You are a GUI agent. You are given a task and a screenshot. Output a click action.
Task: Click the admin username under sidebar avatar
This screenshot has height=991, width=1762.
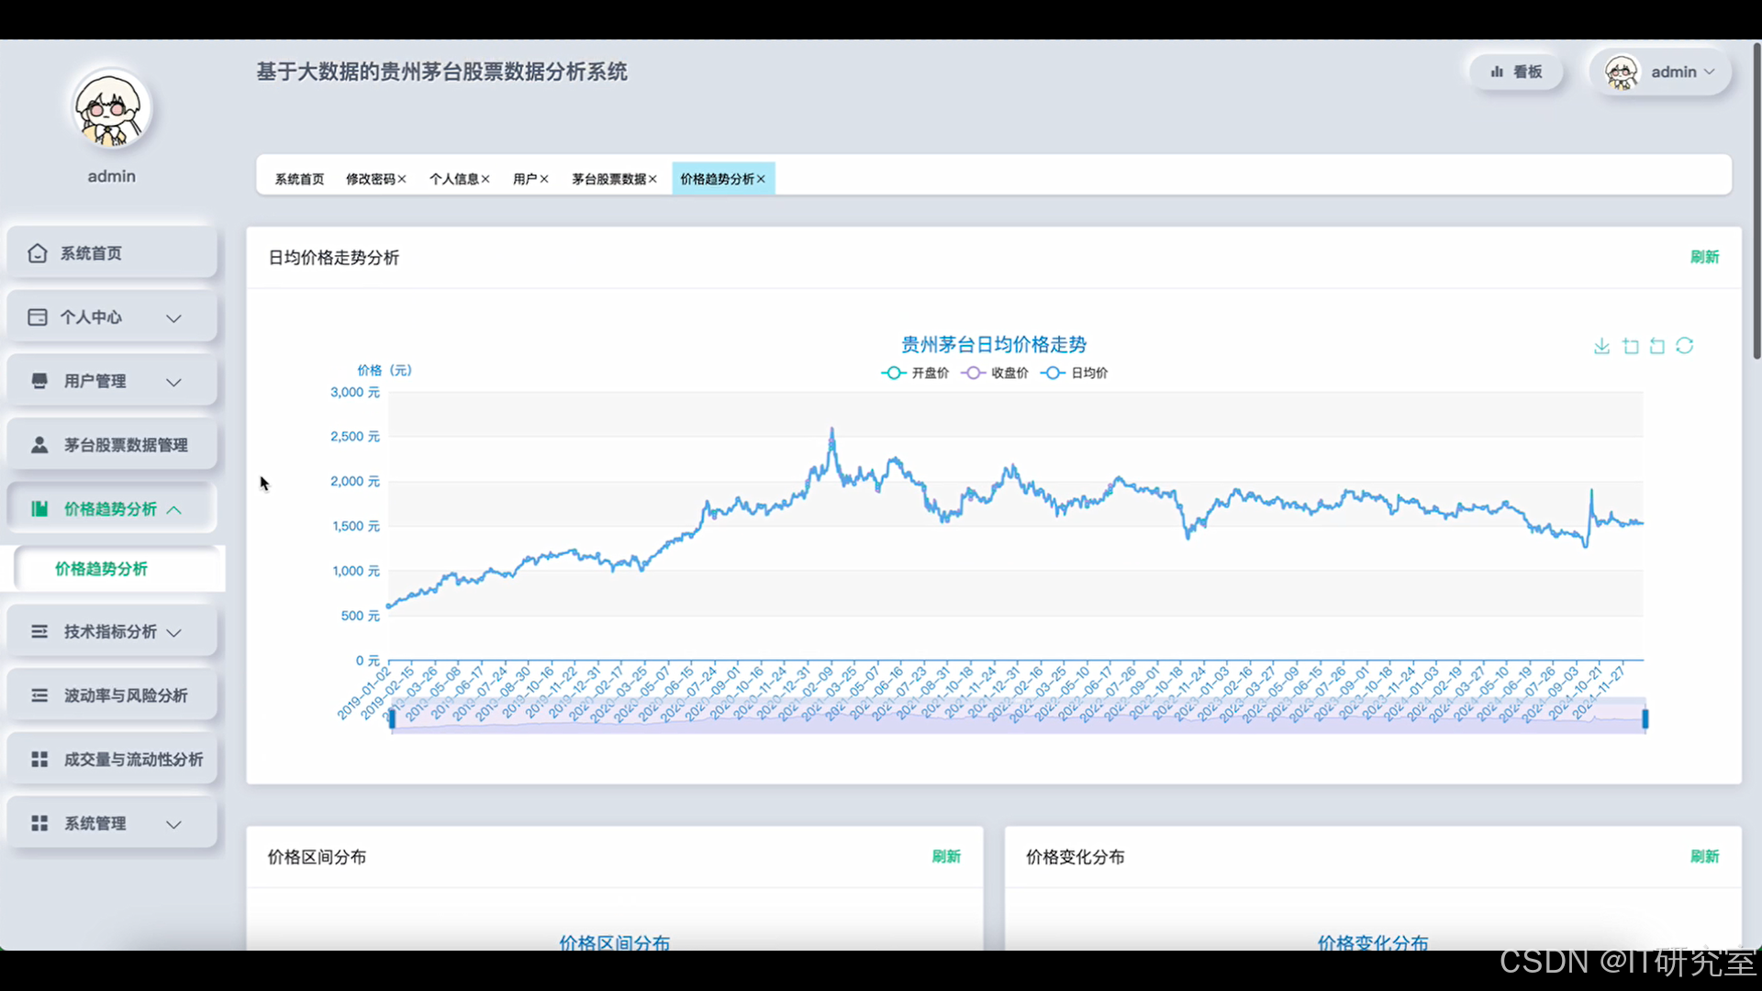click(112, 176)
